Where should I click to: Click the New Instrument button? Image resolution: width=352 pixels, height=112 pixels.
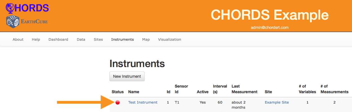coord(127,76)
